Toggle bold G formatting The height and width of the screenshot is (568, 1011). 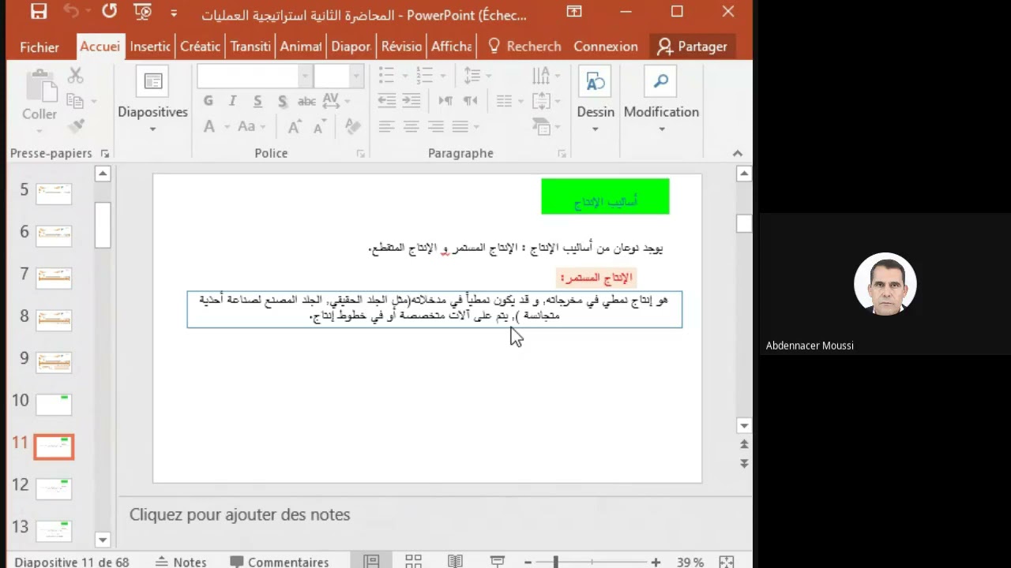point(209,101)
